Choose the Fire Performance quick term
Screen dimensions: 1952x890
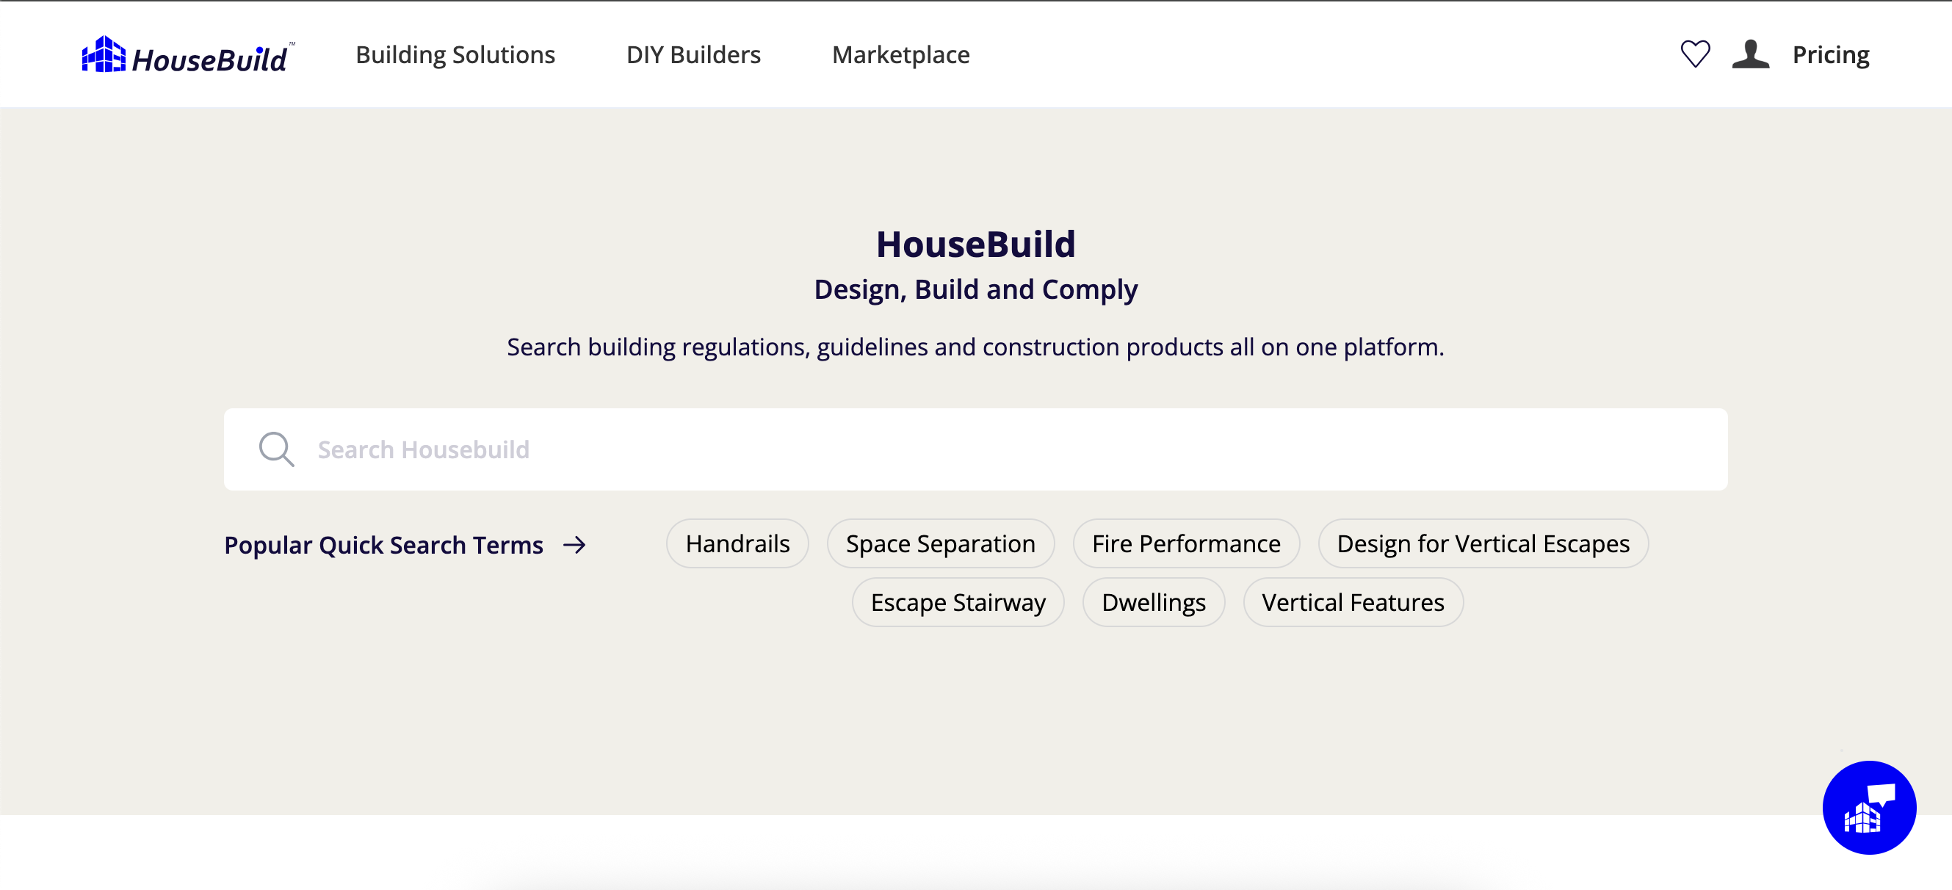1185,544
